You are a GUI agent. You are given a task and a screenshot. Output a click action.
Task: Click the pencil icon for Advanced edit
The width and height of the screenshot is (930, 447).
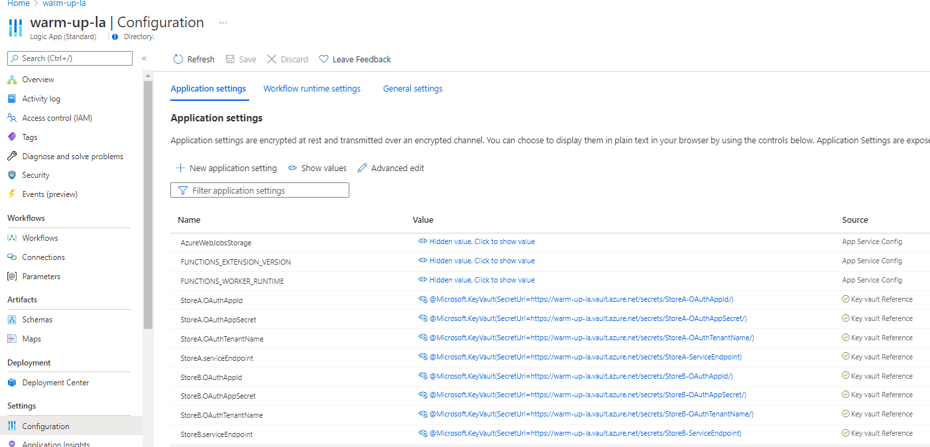pos(362,168)
